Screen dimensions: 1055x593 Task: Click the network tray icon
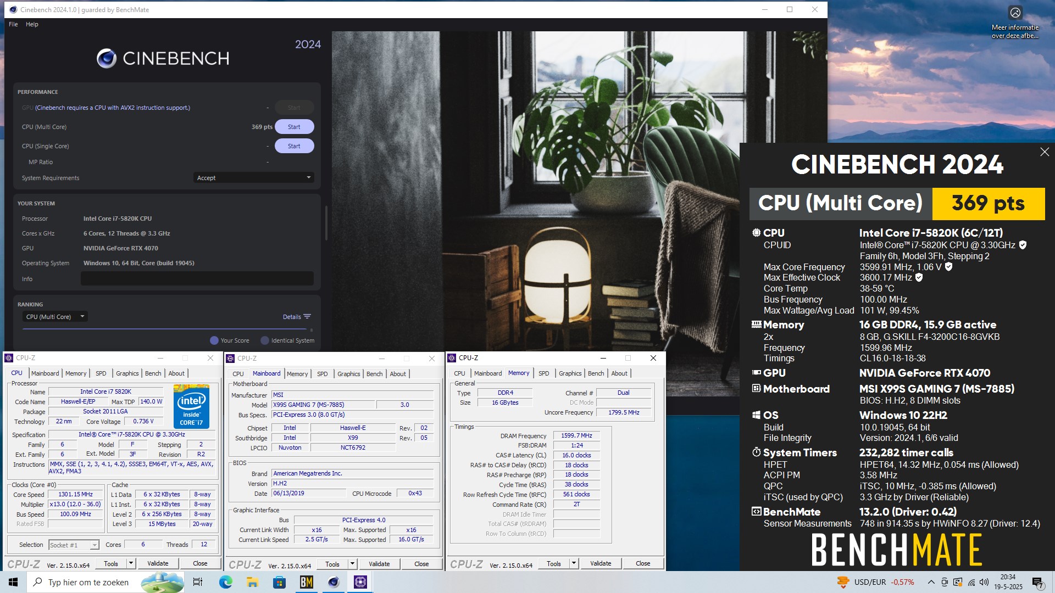(971, 582)
